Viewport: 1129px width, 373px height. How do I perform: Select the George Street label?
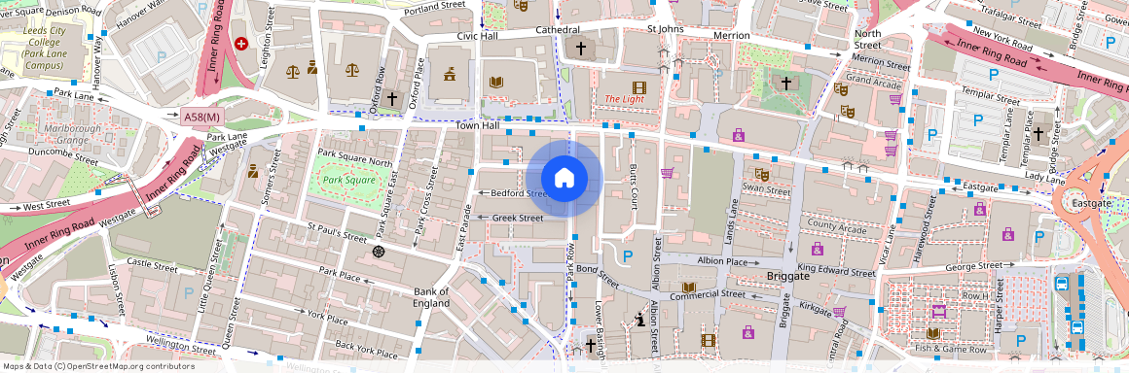tap(973, 266)
